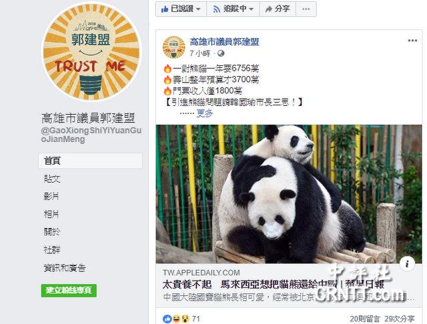Click the 建立粉絲專頁 green button
427x324 pixels.
(69, 290)
